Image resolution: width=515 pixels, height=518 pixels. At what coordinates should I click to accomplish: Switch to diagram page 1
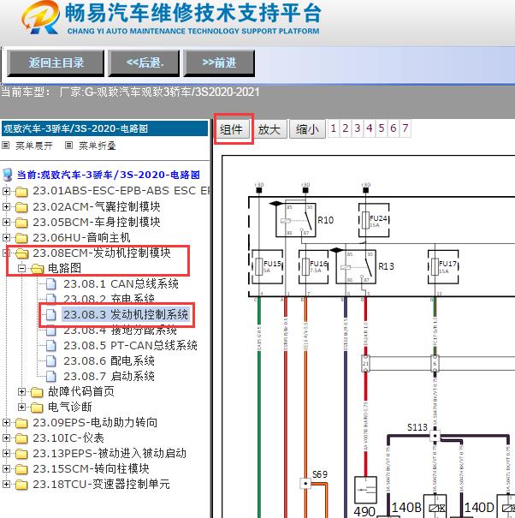pos(334,128)
